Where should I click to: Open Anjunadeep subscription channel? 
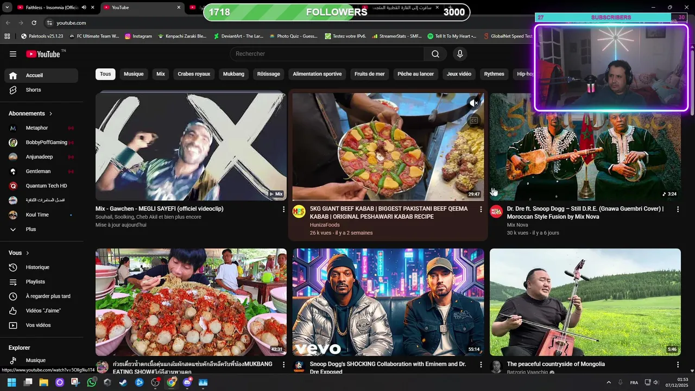tap(41, 157)
